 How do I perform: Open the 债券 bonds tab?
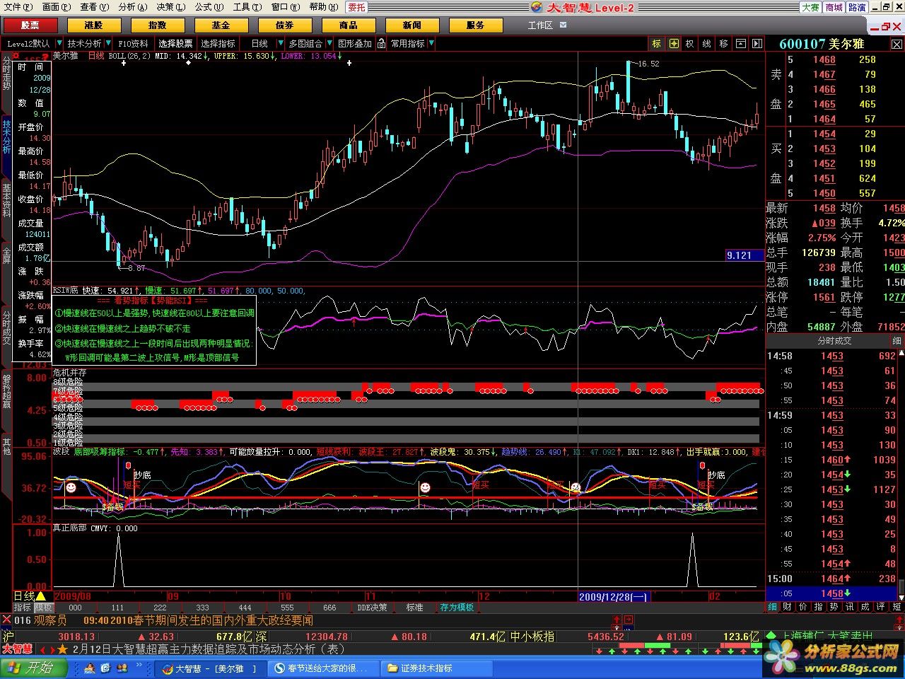(284, 25)
